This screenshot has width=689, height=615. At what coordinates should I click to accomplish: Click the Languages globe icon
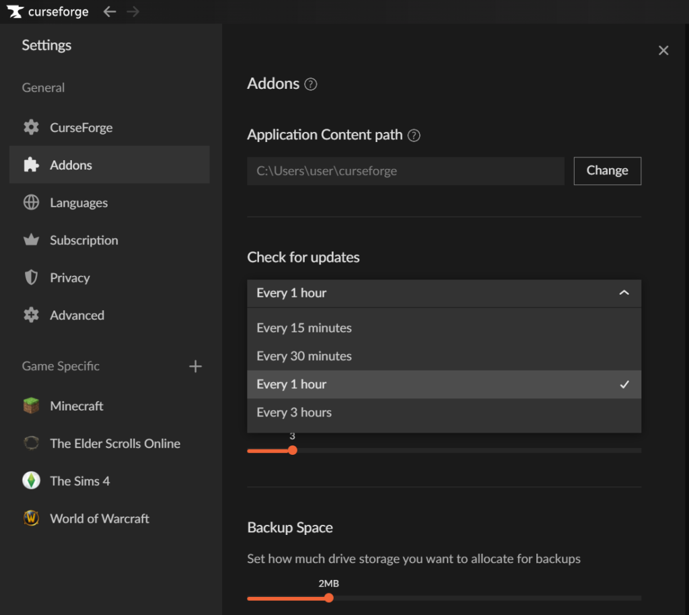31,203
